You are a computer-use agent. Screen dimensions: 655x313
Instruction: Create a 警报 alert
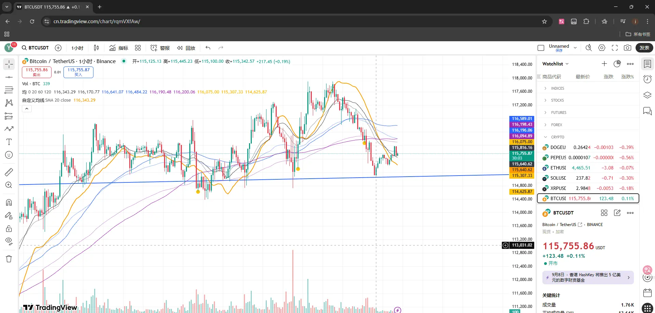160,48
